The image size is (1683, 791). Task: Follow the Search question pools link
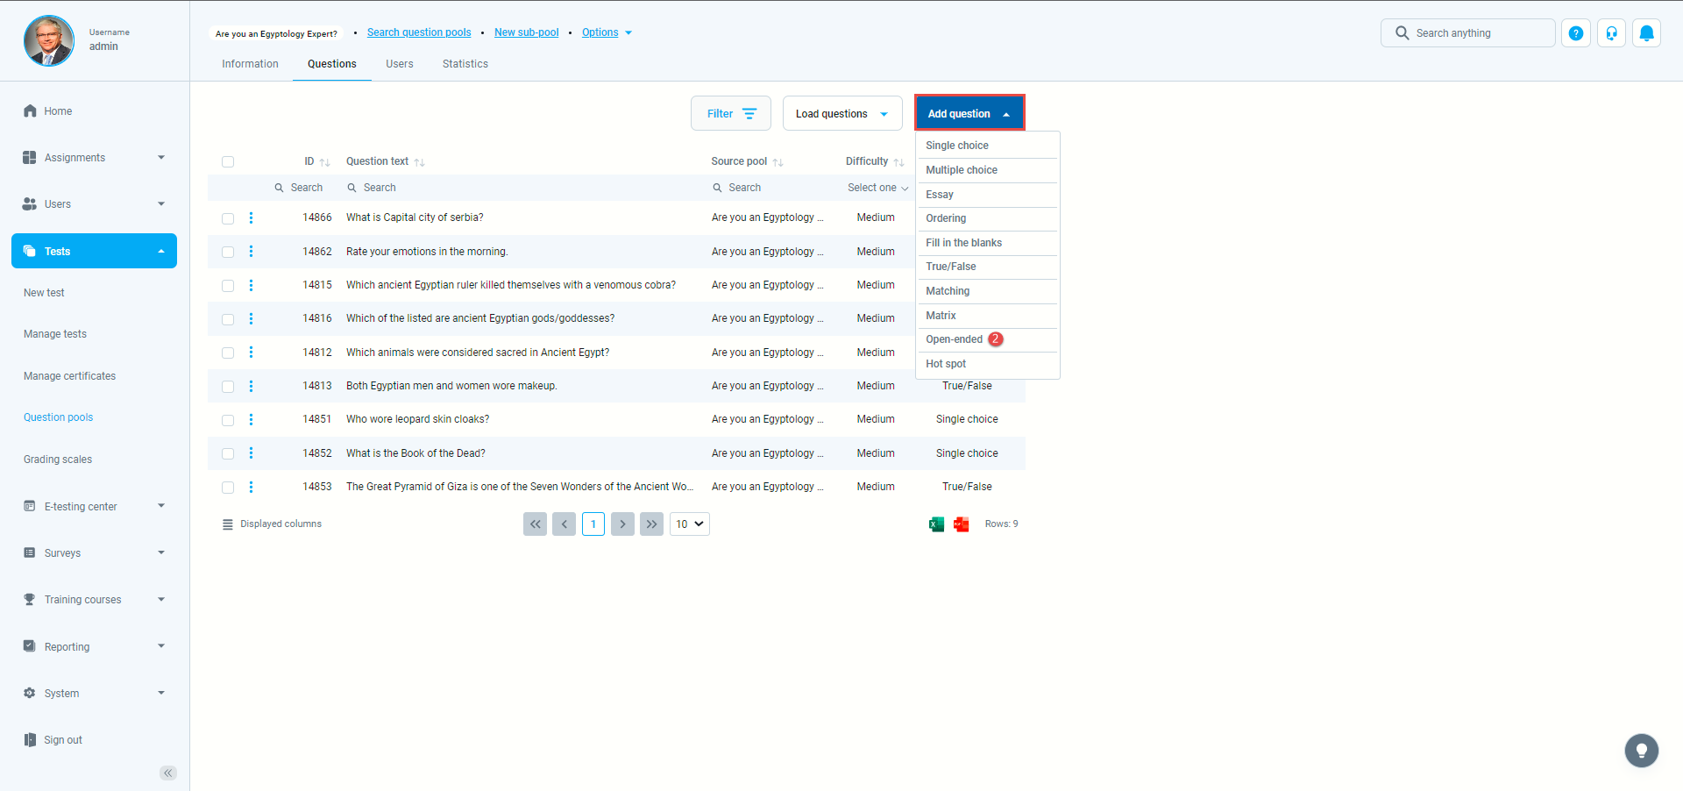pyautogui.click(x=419, y=32)
